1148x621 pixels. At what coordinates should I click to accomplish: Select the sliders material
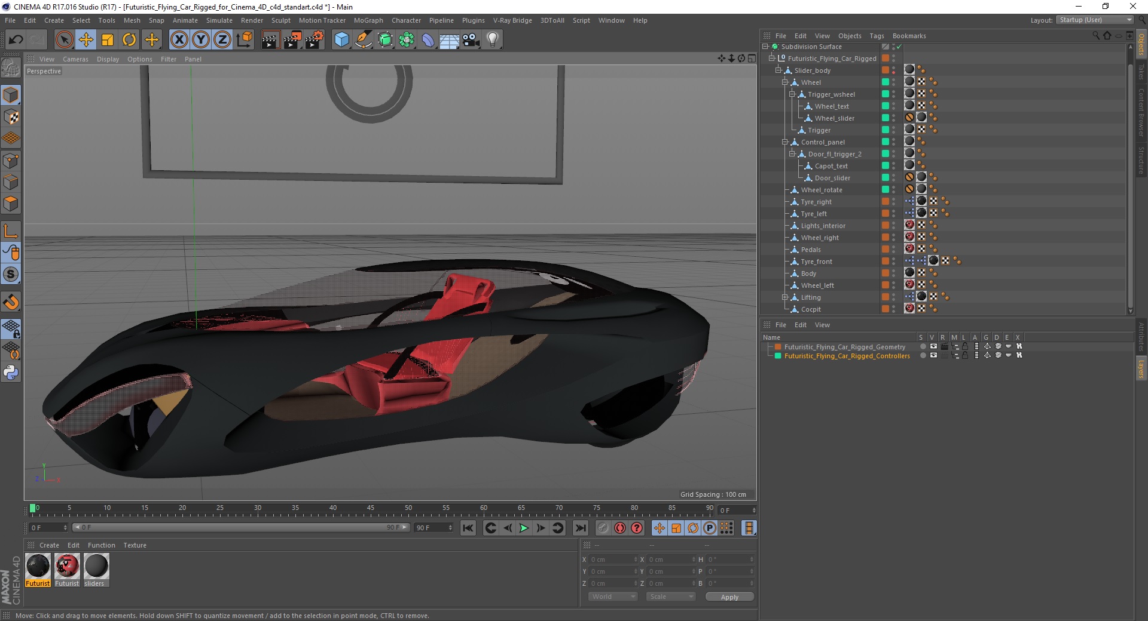[x=96, y=570]
